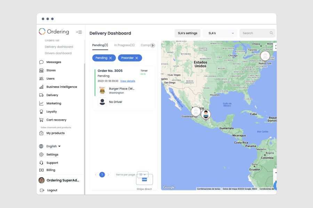Select the map marker near Nueva York
The height and width of the screenshot is (208, 313).
(265, 56)
